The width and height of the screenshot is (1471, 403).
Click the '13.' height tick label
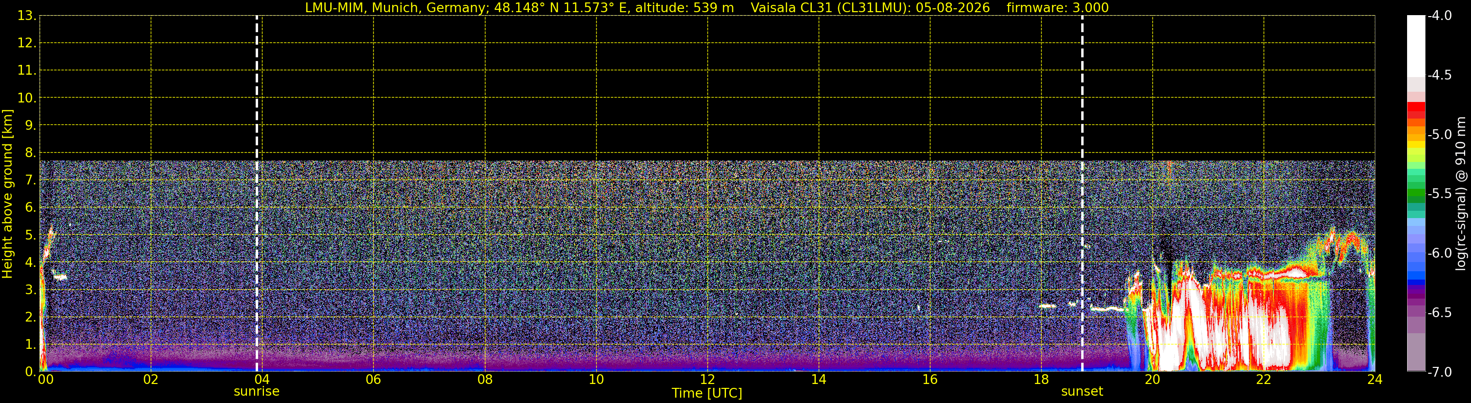(27, 16)
